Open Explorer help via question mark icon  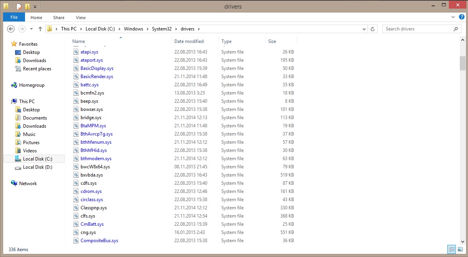tap(462, 17)
